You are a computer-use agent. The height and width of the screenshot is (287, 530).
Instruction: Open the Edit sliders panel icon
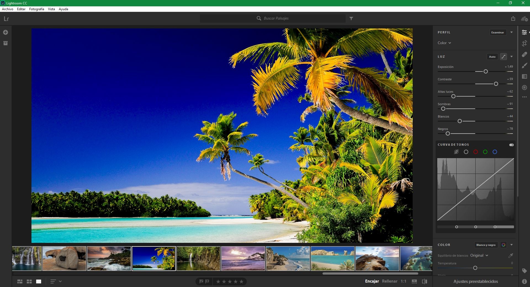(x=524, y=32)
